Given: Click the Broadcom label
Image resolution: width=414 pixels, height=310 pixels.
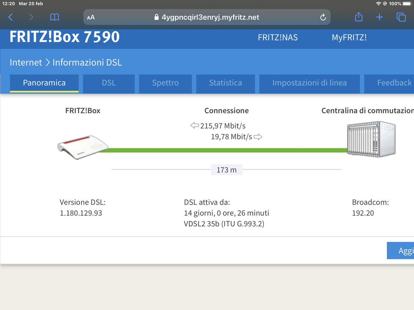Looking at the screenshot, I should point(371,202).
